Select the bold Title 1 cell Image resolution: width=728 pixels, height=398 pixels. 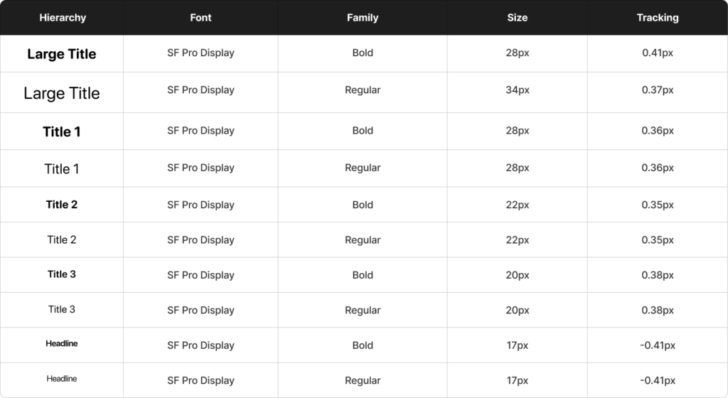point(62,131)
